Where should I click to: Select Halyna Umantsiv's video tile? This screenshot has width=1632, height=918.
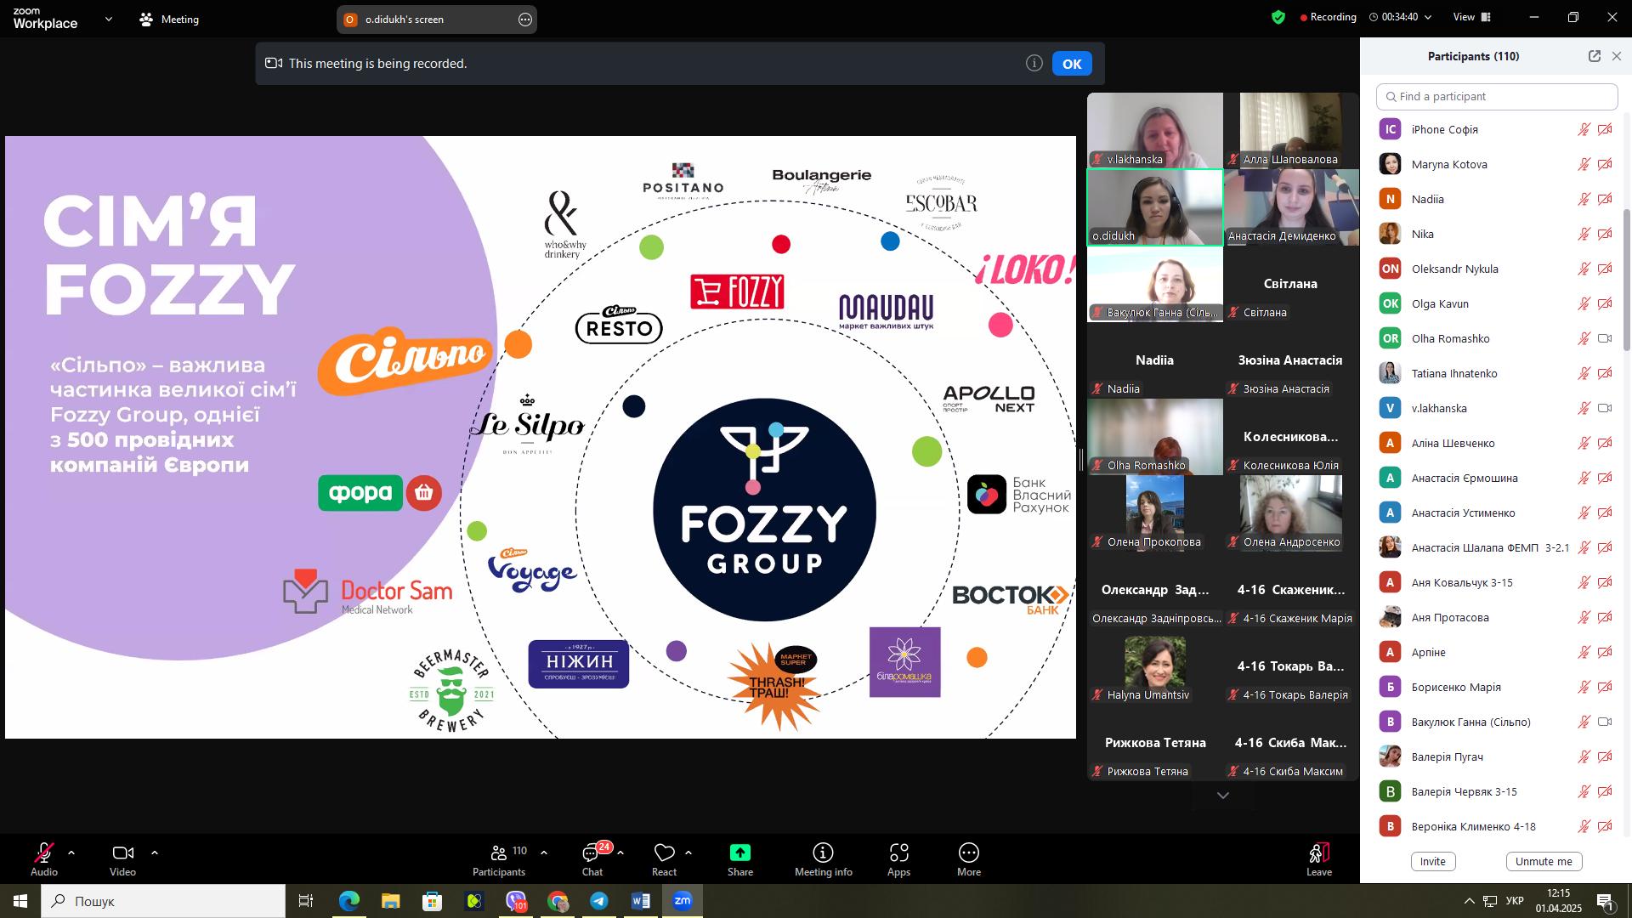coord(1155,666)
